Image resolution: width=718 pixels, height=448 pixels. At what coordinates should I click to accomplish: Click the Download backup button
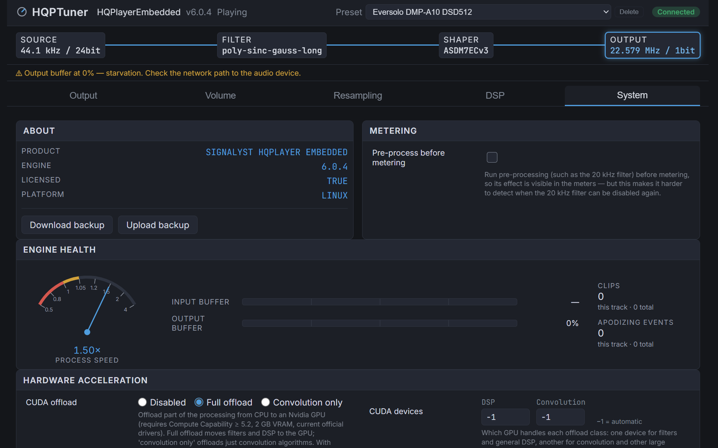(67, 225)
